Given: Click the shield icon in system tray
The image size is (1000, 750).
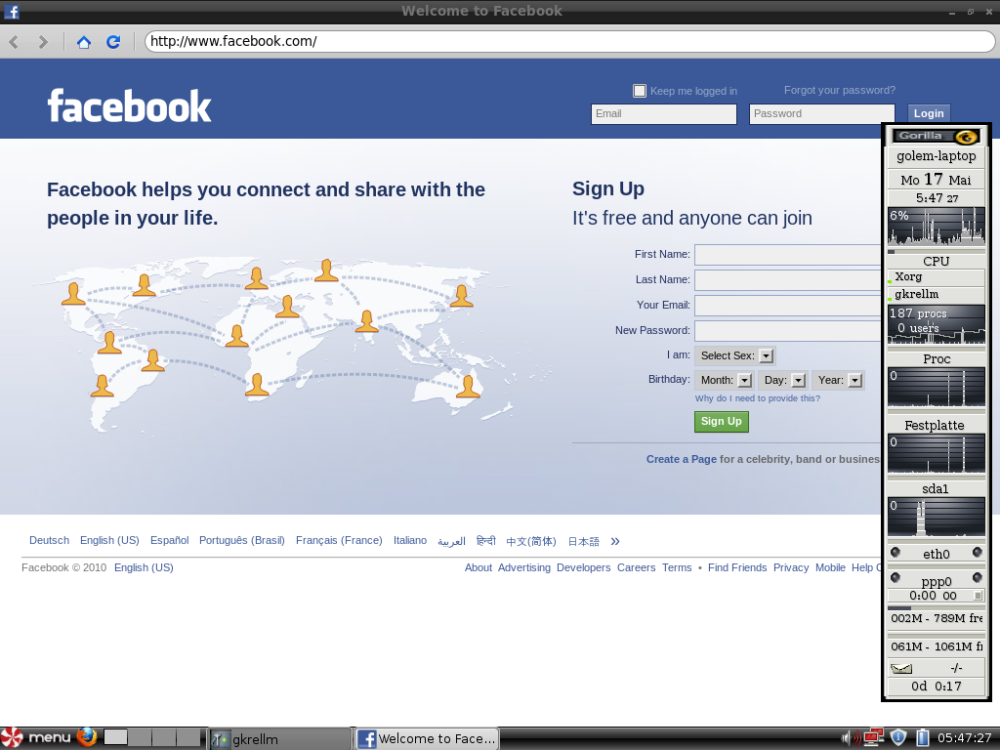Looking at the screenshot, I should click(x=898, y=737).
